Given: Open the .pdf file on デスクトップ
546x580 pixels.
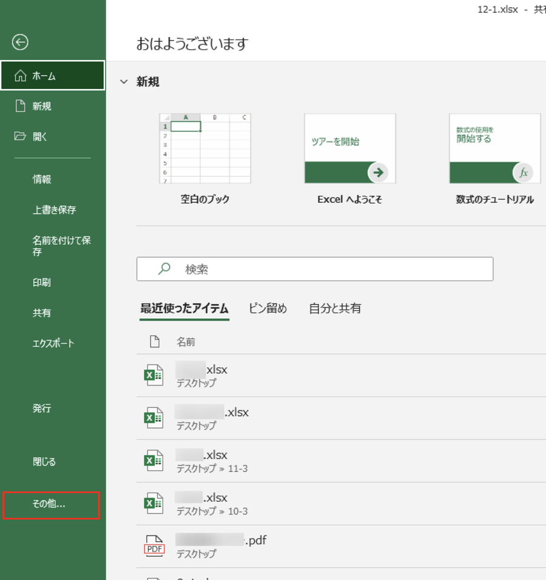Looking at the screenshot, I should [341, 546].
